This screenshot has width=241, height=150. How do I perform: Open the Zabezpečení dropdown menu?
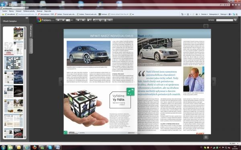pos(214,14)
